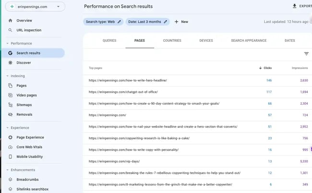Switch to the SEARCH APPEARANCE tab
This screenshot has width=312, height=193.
(x=249, y=41)
